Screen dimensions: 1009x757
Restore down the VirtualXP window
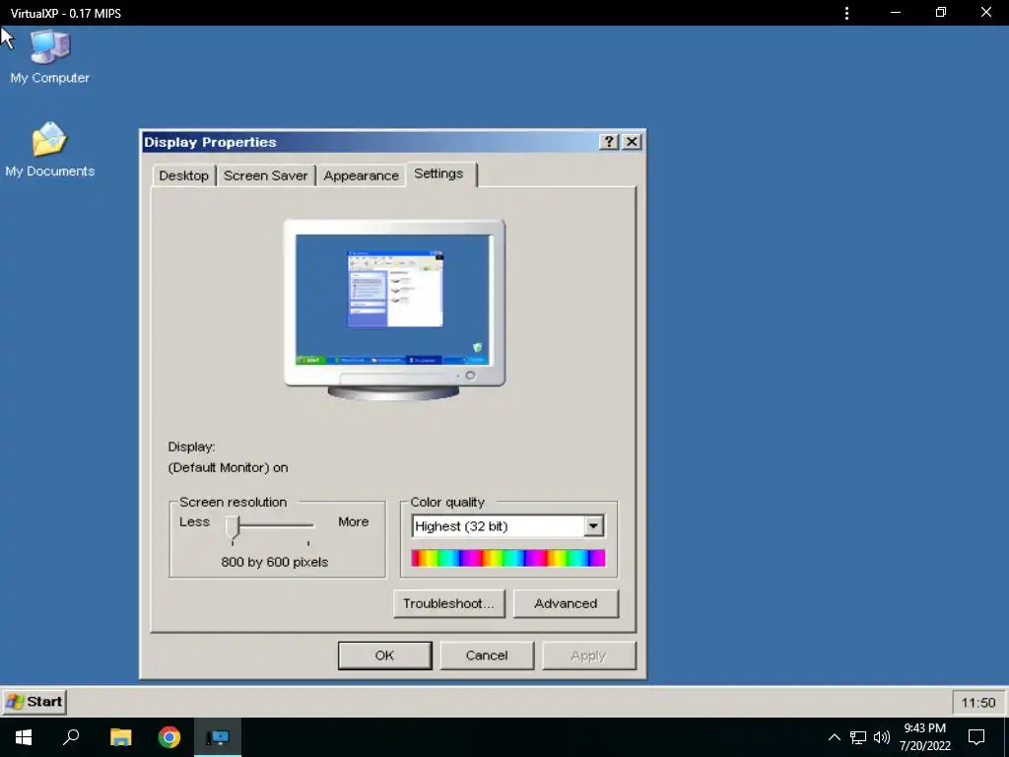[941, 12]
